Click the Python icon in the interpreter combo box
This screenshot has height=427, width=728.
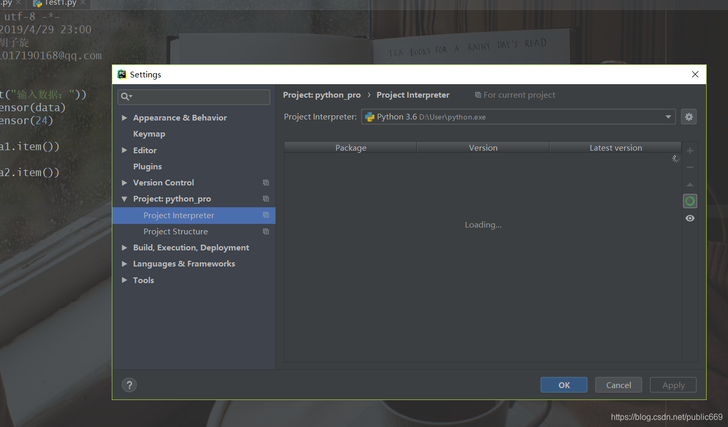tap(370, 117)
